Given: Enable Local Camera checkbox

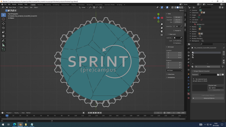Looking at the screenshot, I should 174,26.
